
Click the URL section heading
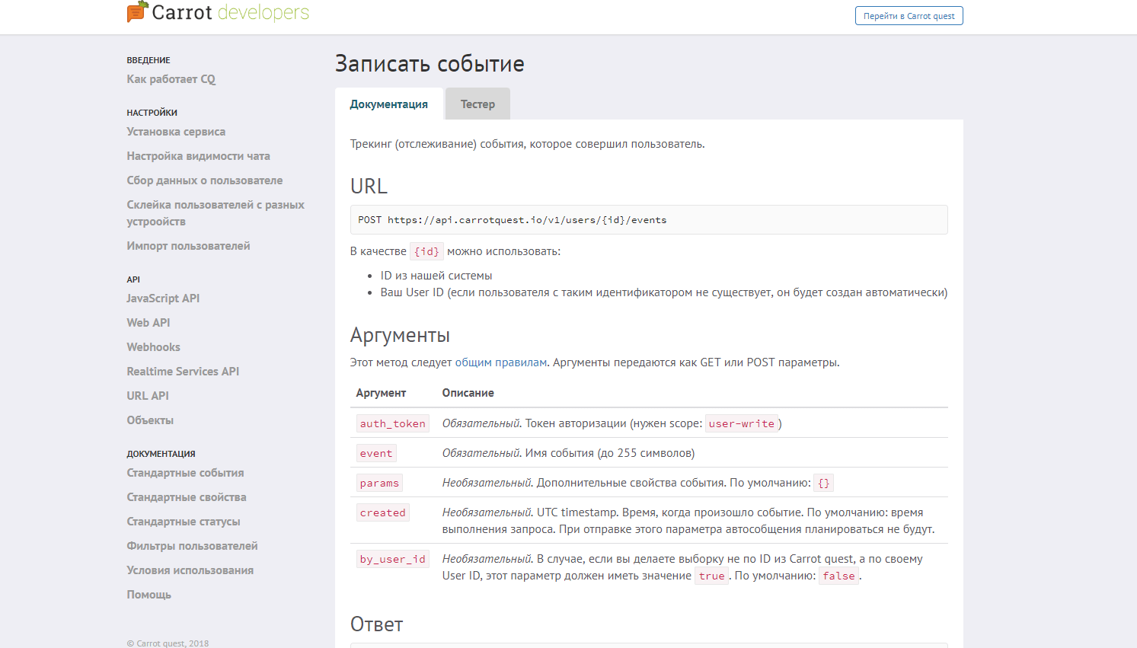[x=369, y=186]
